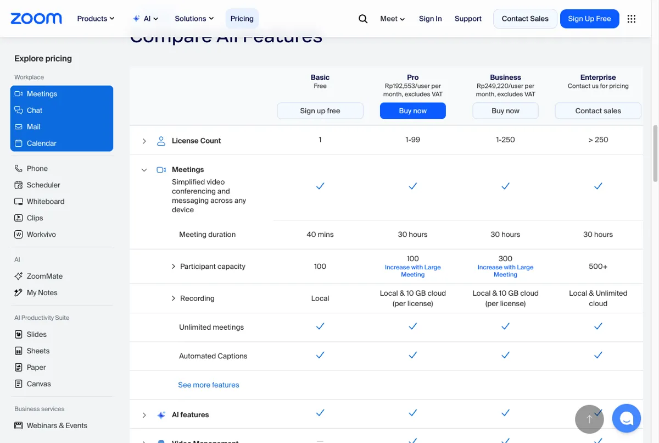Click the Contact Sales button
This screenshot has width=659, height=443.
(x=525, y=19)
